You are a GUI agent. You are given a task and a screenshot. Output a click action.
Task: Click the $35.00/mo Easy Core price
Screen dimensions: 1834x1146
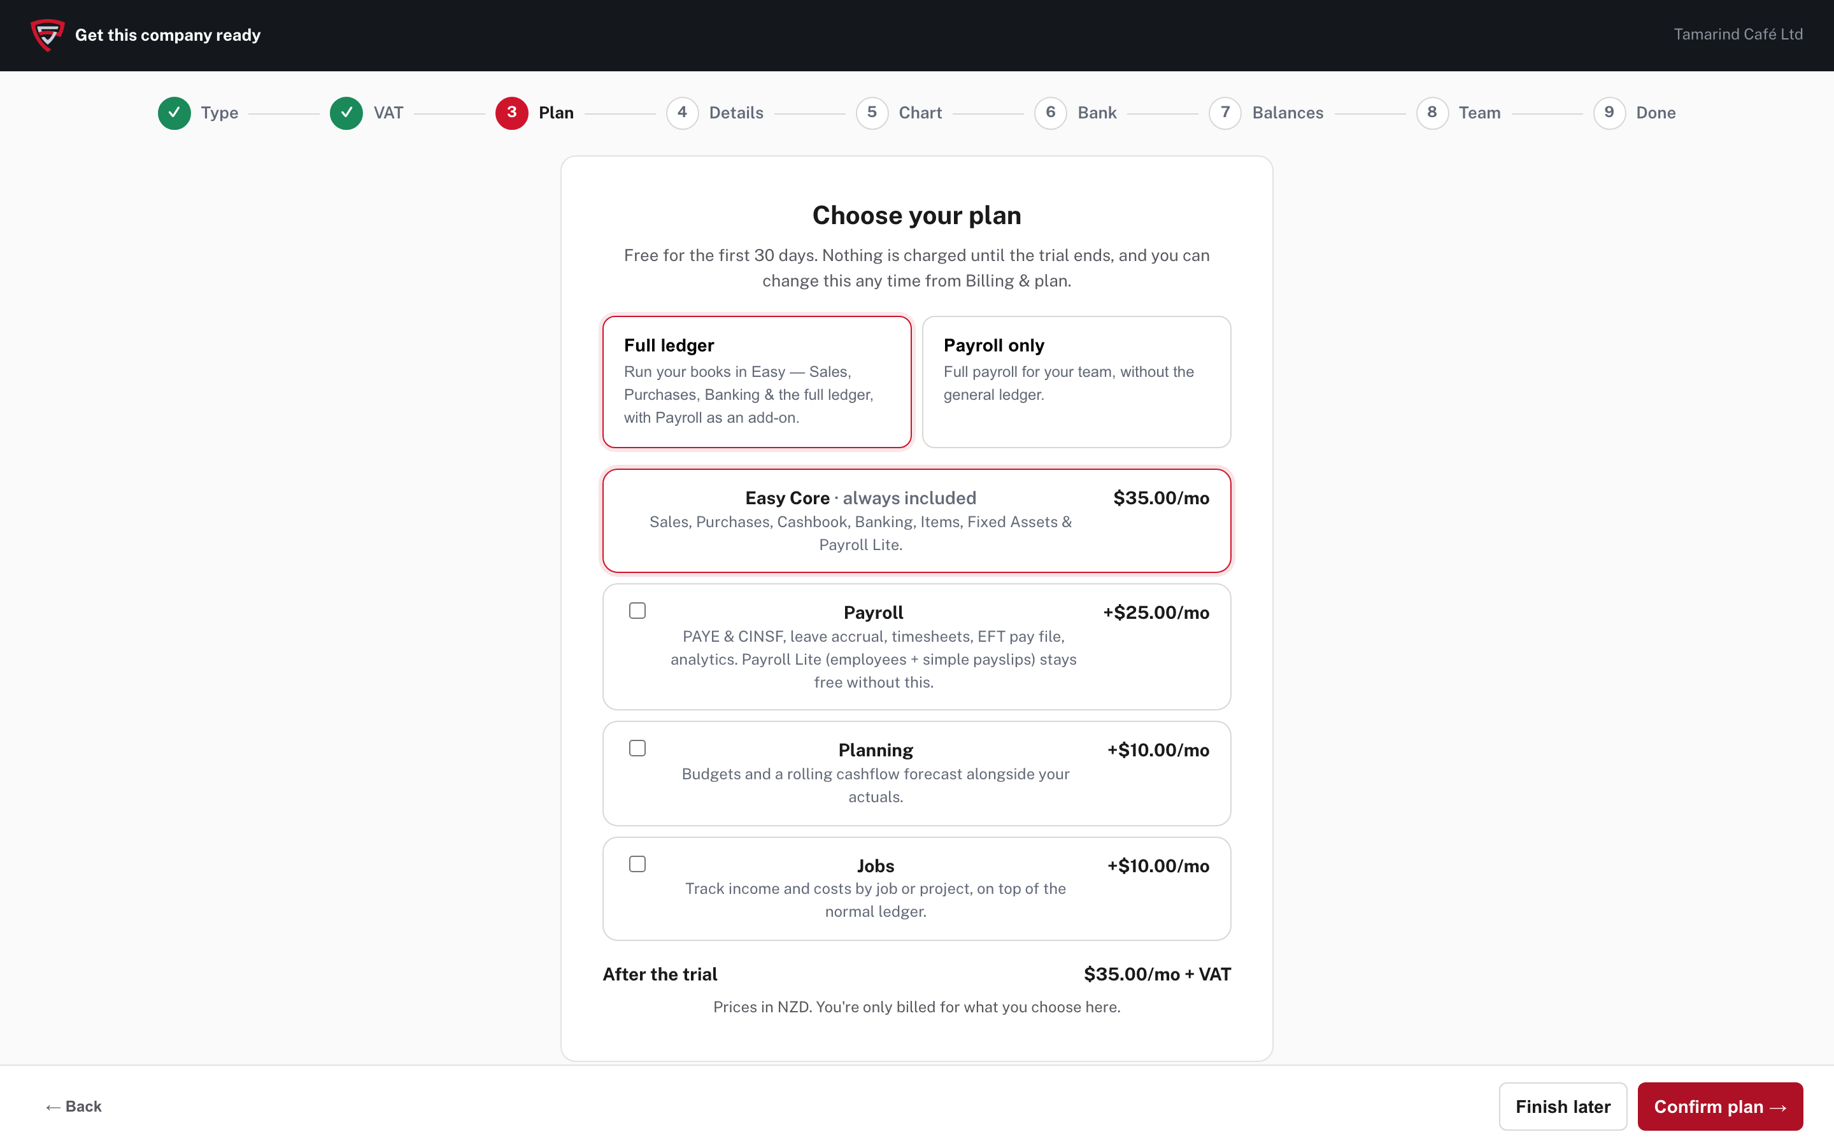click(1161, 498)
